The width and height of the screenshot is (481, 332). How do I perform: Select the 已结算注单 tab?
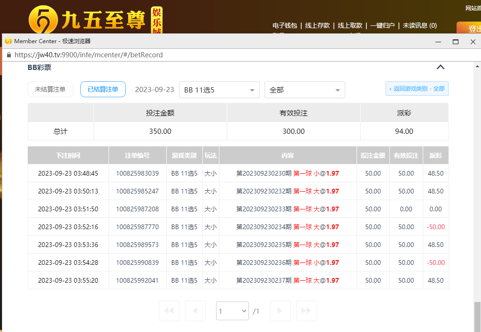click(x=103, y=89)
